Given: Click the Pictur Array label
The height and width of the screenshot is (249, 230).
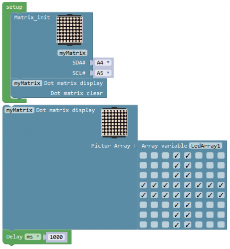Looking at the screenshot, I should 110,146.
